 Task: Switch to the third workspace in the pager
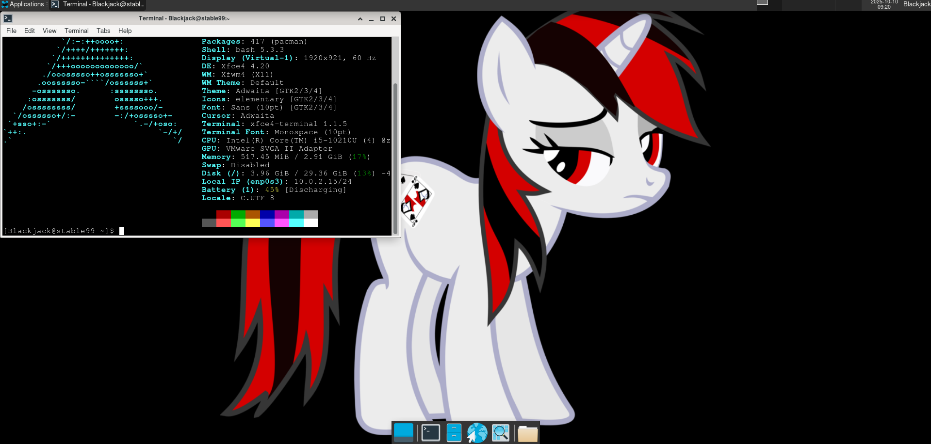(821, 4)
